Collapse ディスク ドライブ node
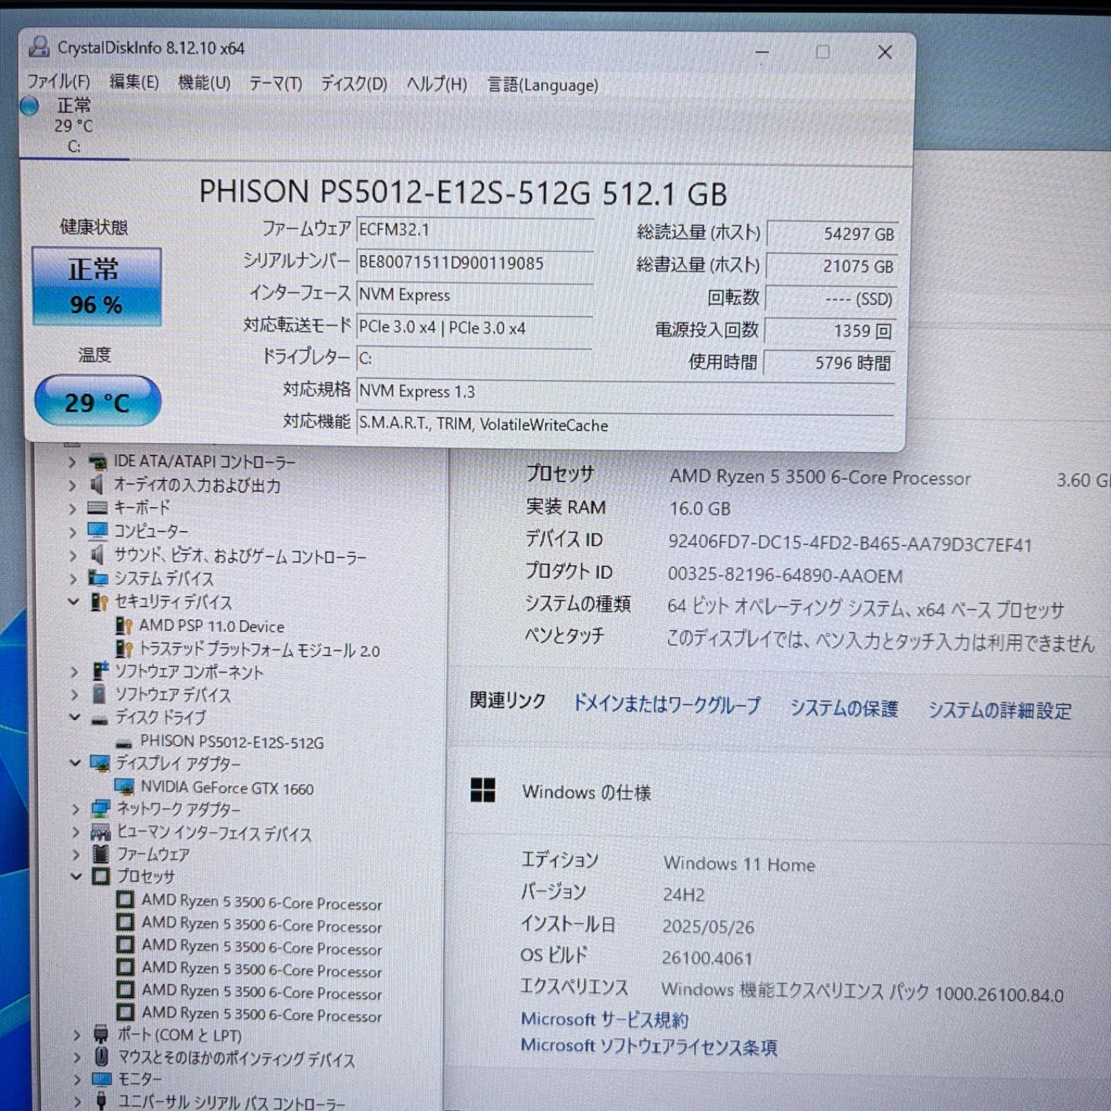1111x1111 pixels. tap(75, 717)
